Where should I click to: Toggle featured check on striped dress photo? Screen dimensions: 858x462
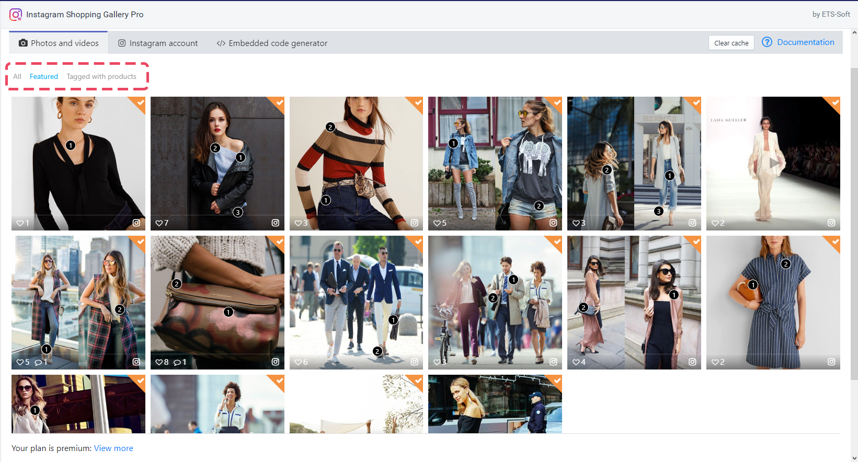pyautogui.click(x=834, y=241)
